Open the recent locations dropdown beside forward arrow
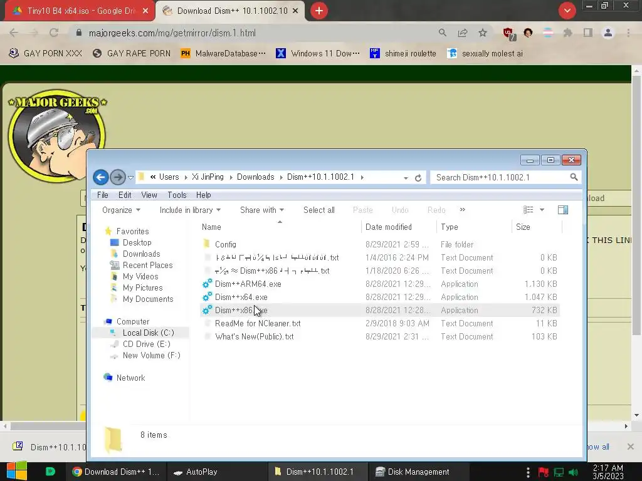Screen dimensions: 642x481 (x=130, y=177)
